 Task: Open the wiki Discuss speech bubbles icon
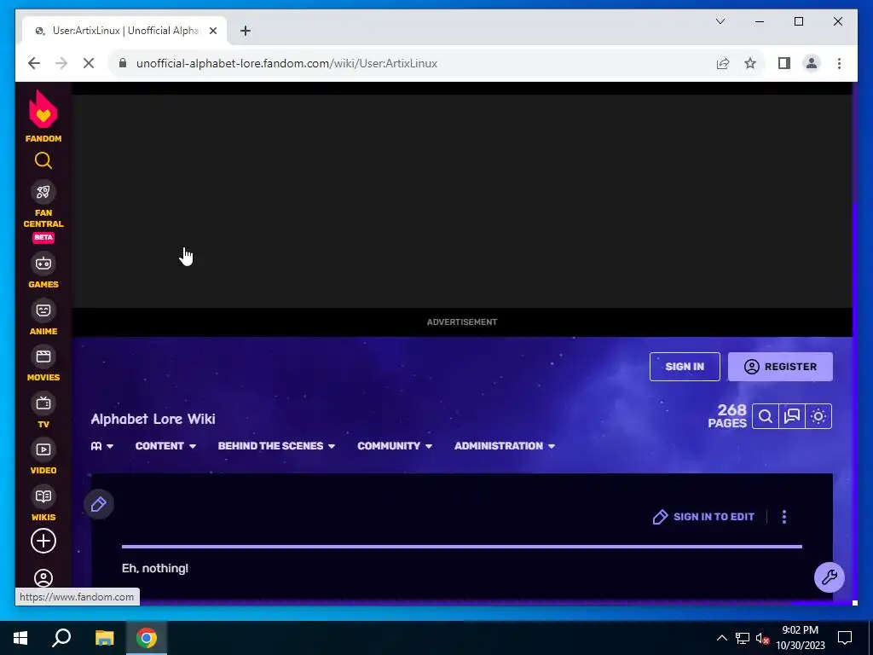pyautogui.click(x=792, y=416)
